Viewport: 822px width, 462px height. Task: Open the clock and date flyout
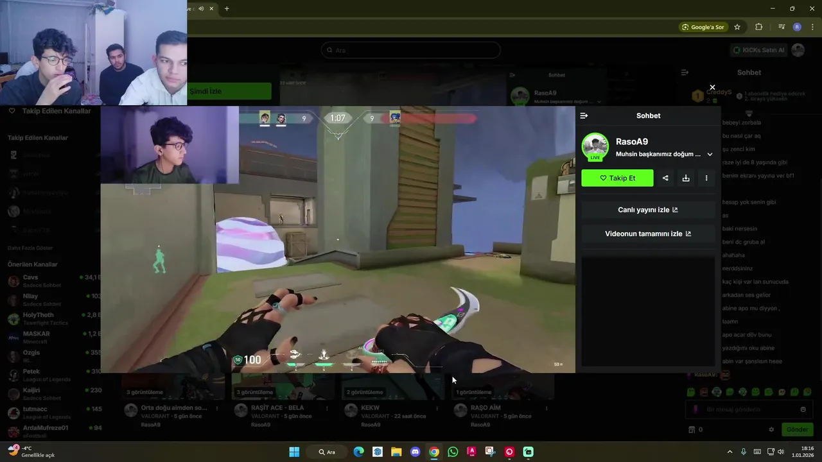pyautogui.click(x=804, y=452)
